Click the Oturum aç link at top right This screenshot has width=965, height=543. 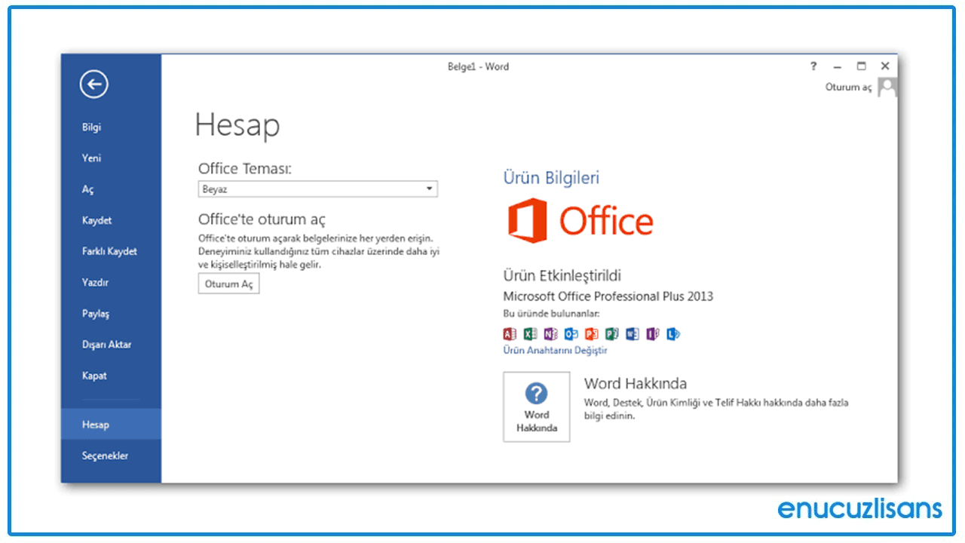click(x=848, y=87)
